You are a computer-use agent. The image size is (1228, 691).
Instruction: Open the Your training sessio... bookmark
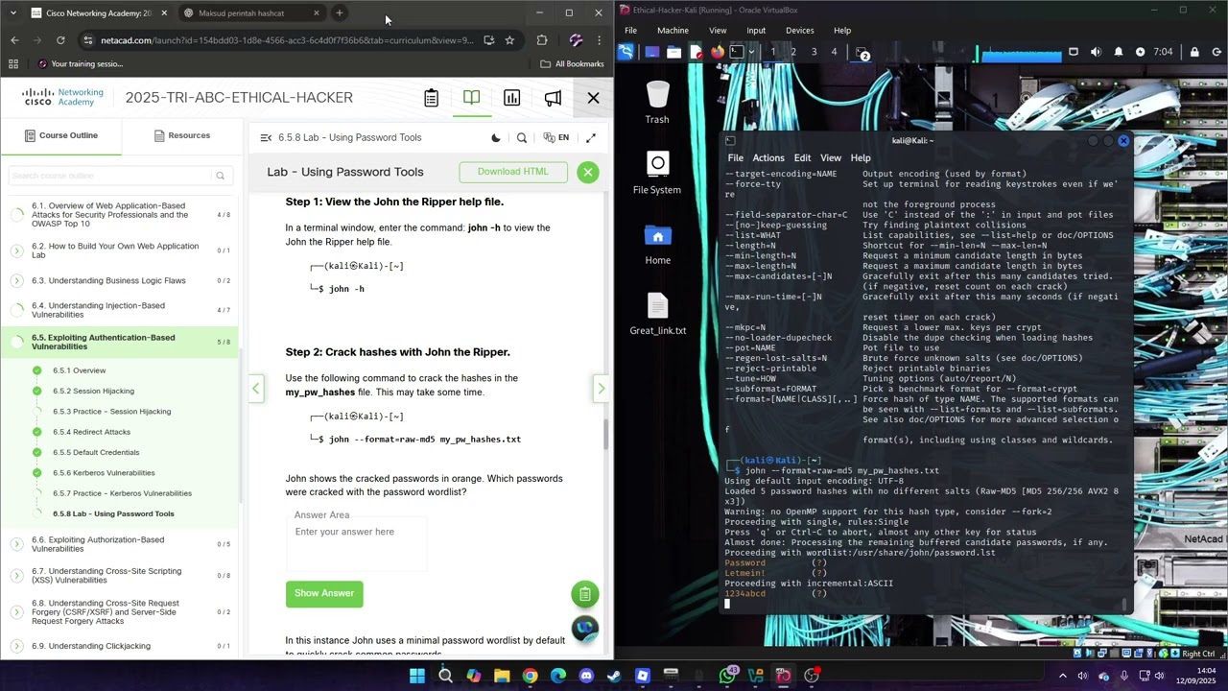click(x=81, y=64)
